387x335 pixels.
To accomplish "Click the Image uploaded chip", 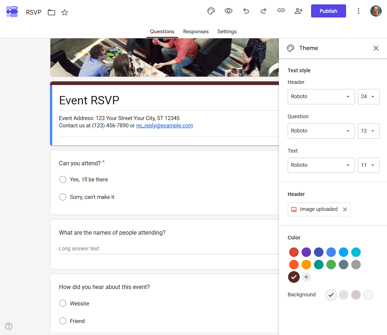I will (x=319, y=209).
